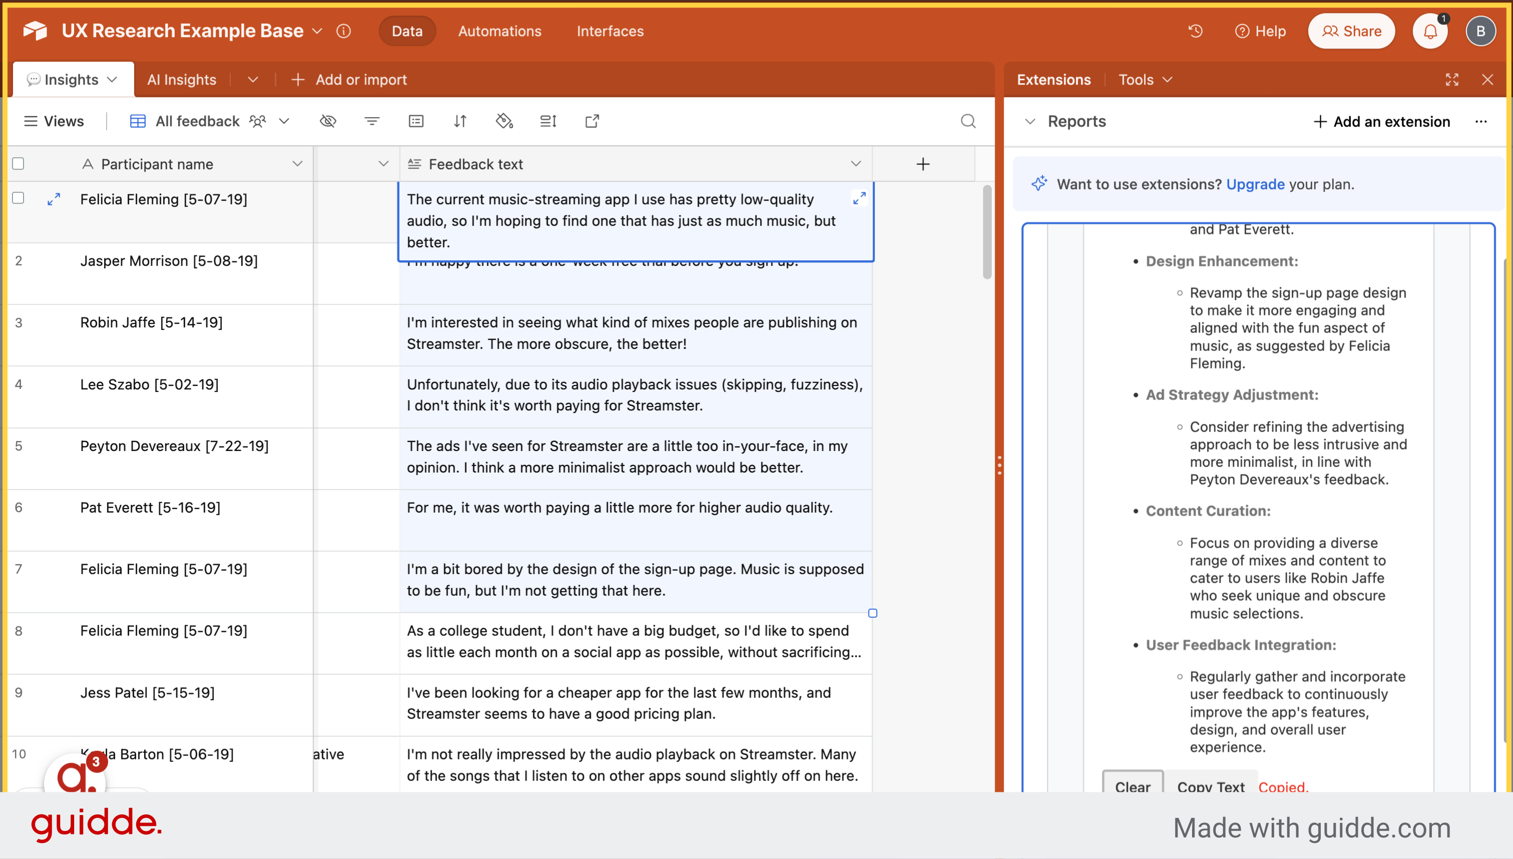This screenshot has height=859, width=1513.
Task: Click the selection fill handle
Action: point(873,613)
